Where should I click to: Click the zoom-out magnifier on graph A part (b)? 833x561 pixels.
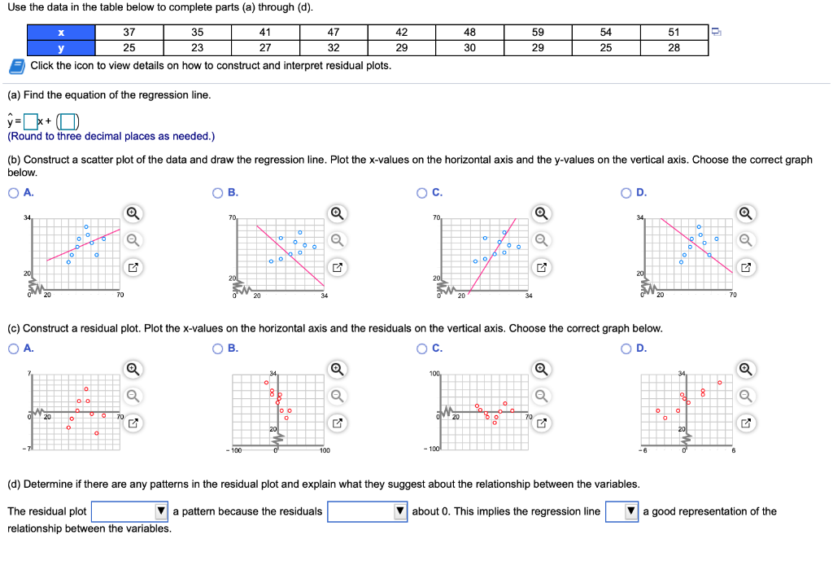point(133,240)
